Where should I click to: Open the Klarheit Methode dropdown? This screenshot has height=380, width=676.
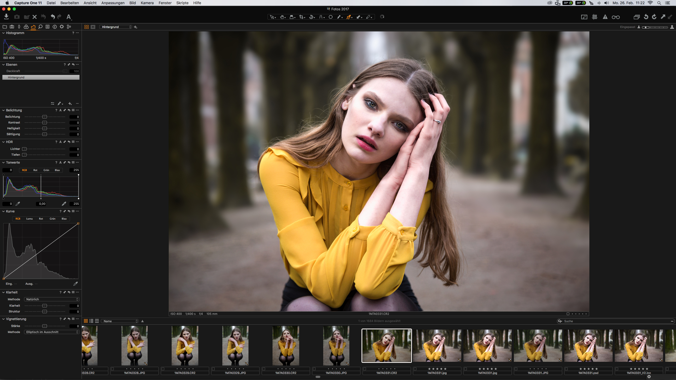(x=51, y=299)
